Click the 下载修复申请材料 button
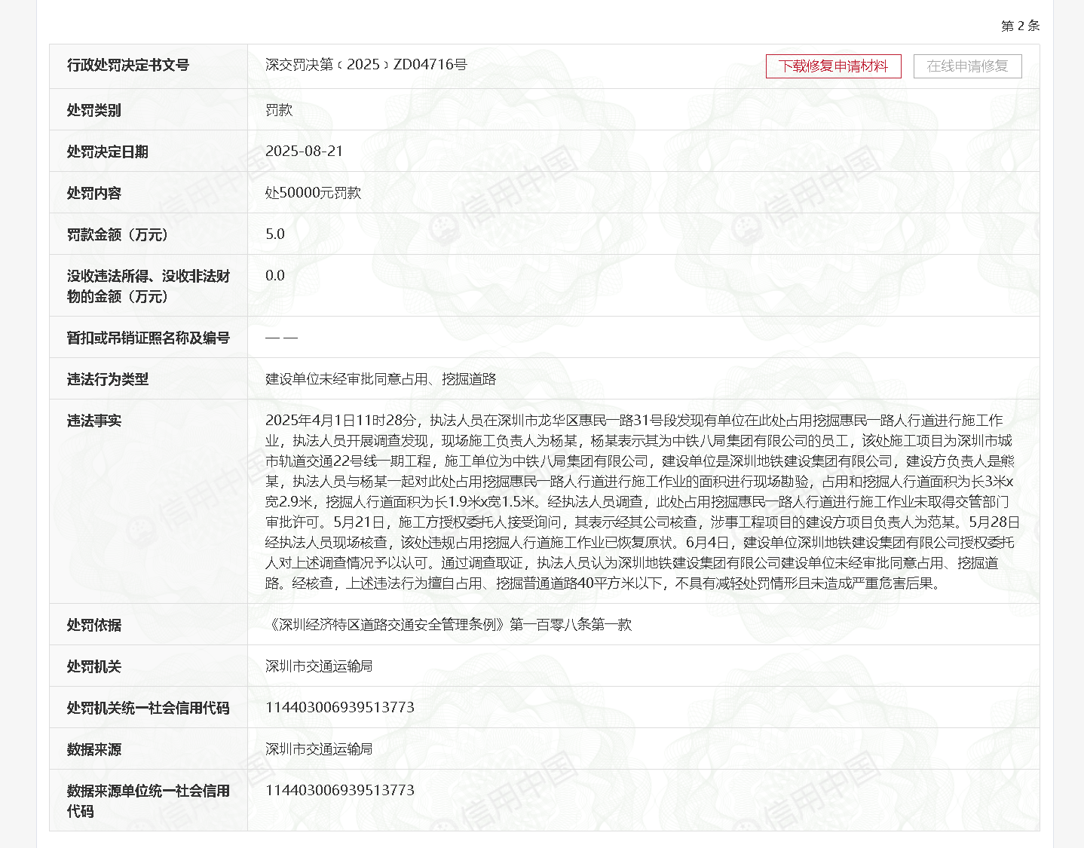1084x848 pixels. (x=833, y=66)
